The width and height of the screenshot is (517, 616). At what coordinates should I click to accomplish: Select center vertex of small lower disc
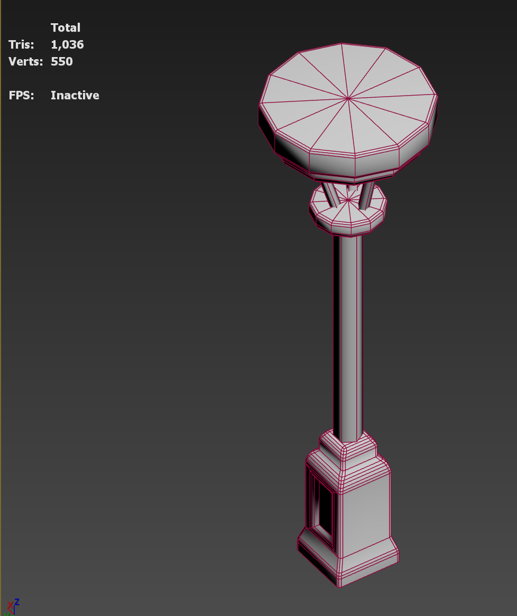(x=348, y=200)
